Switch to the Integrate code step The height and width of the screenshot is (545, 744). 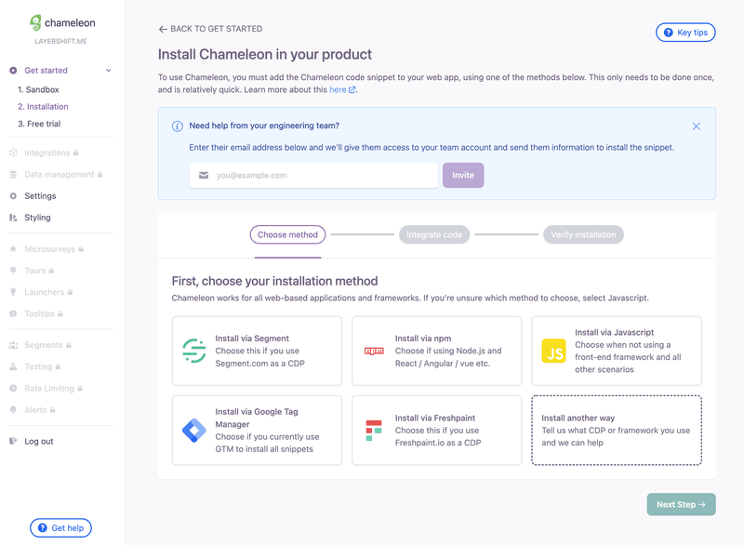(434, 234)
